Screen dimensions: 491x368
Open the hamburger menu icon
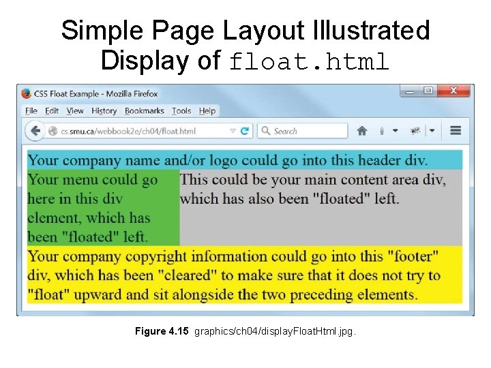[456, 130]
